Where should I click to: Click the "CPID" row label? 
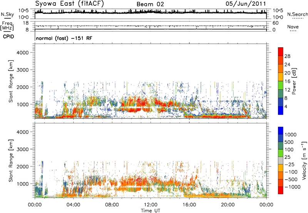(8, 37)
